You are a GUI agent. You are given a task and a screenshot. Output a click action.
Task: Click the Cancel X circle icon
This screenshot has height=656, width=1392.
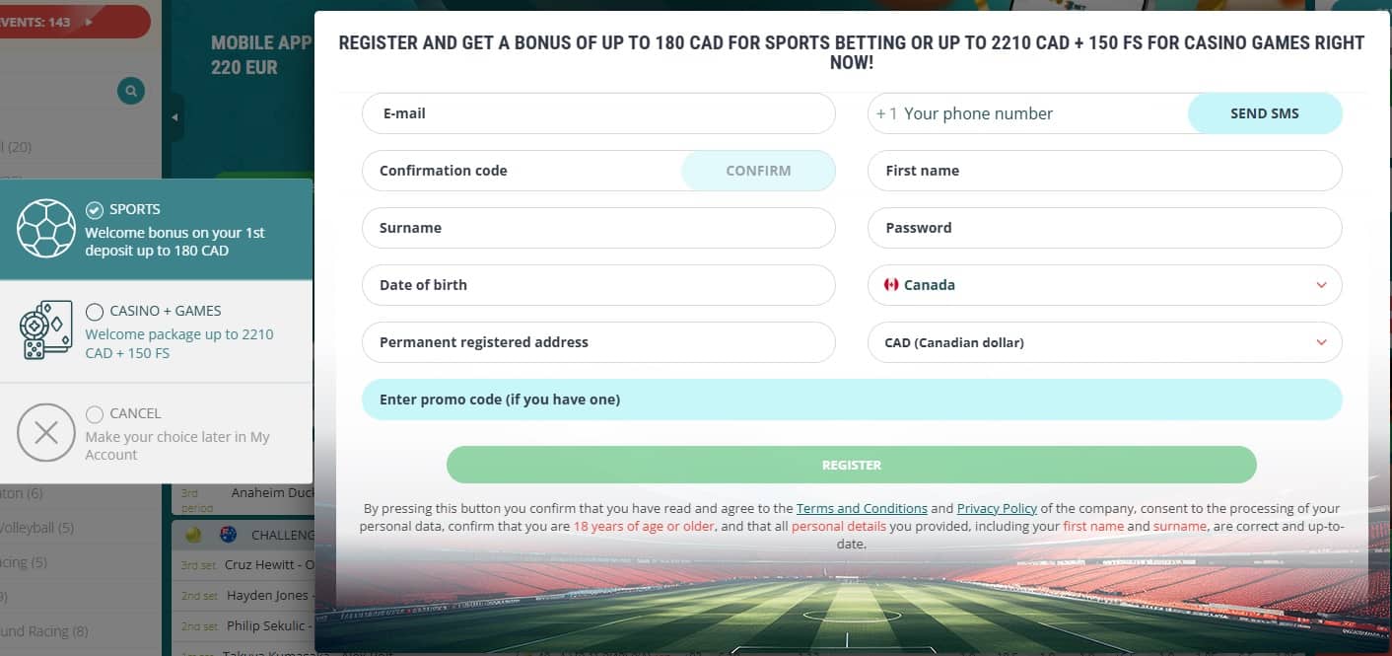[x=45, y=433]
